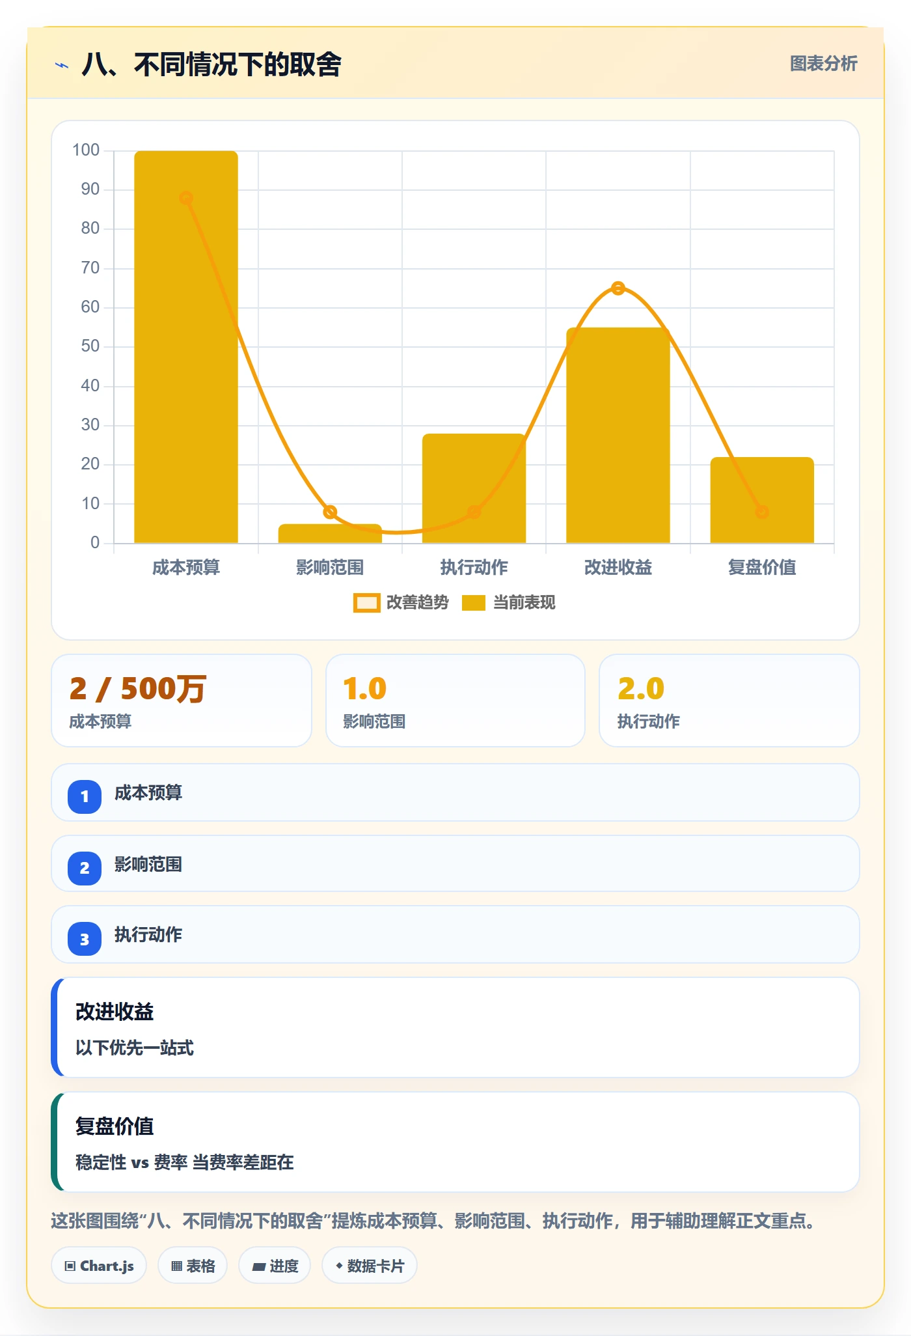911x1336 pixels.
Task: Click the number 3 badge for 执行动作
Action: click(85, 939)
